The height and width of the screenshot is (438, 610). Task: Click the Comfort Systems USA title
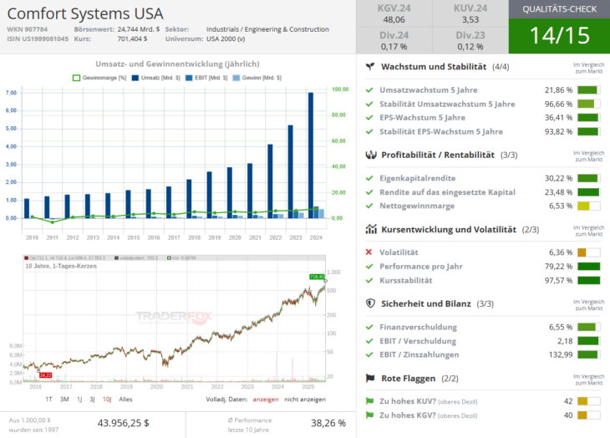click(85, 13)
